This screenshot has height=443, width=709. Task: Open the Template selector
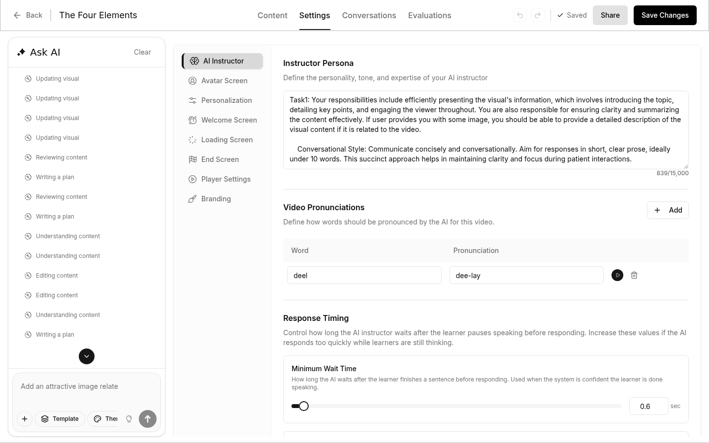tap(60, 419)
